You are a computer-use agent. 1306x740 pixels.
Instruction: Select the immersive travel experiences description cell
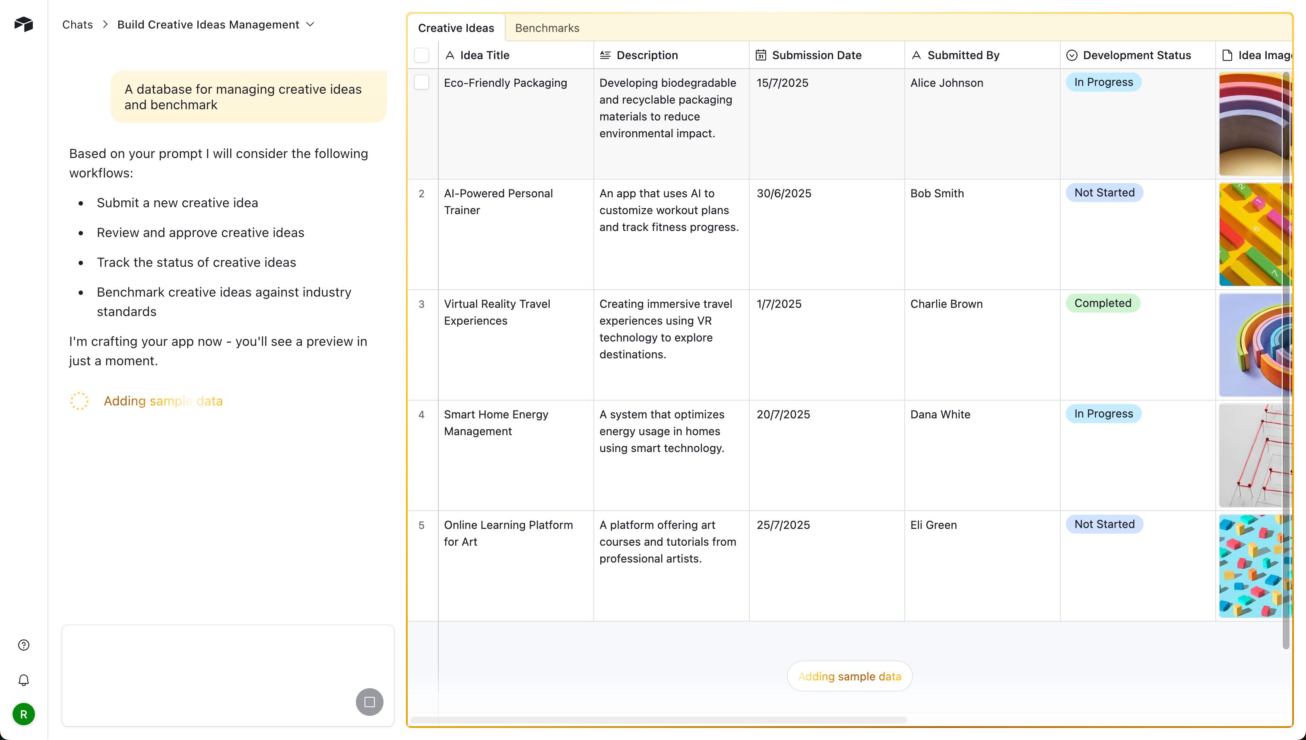pos(672,345)
